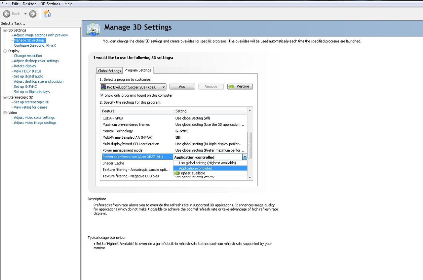
Task: Open Adjust video image settings
Action: 35,123
